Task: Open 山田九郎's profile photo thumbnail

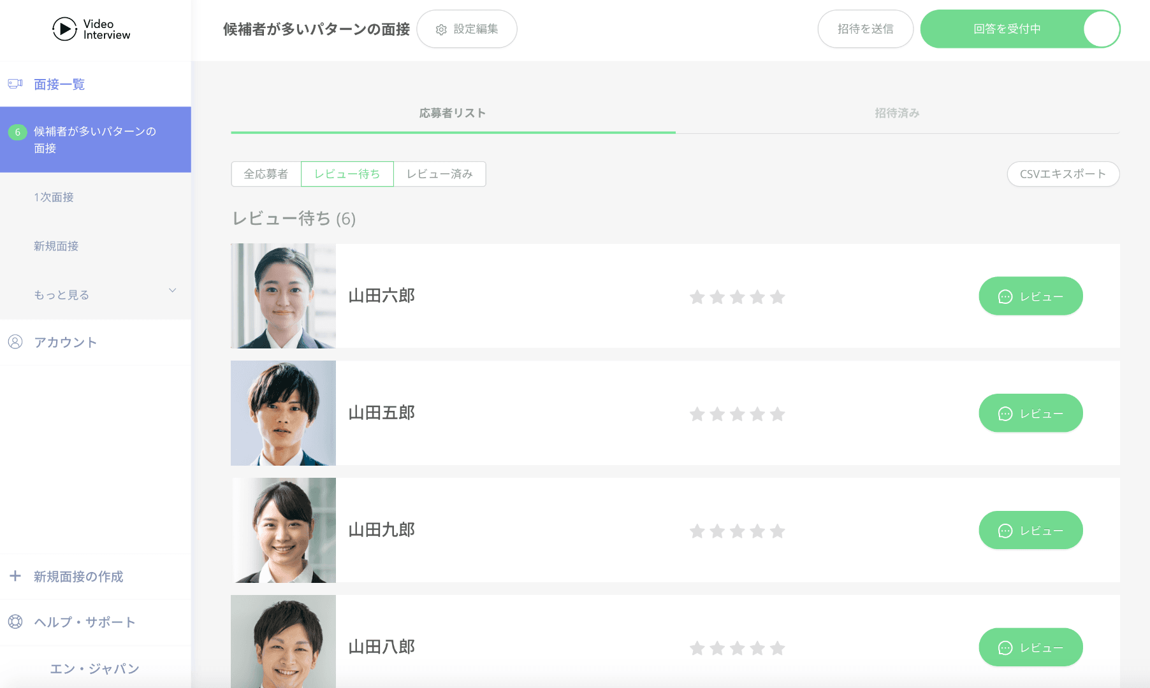Action: pyautogui.click(x=283, y=530)
